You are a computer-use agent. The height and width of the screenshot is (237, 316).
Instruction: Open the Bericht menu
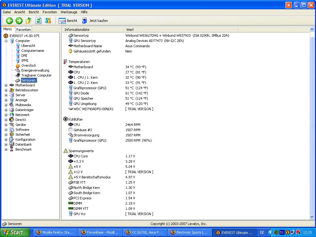click(x=34, y=12)
